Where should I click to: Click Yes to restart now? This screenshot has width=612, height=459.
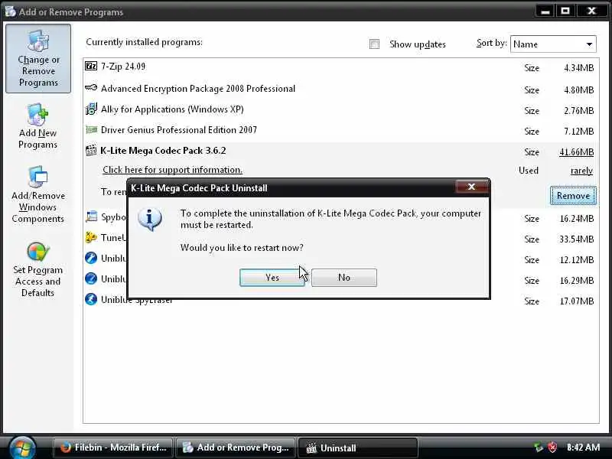[x=272, y=278]
